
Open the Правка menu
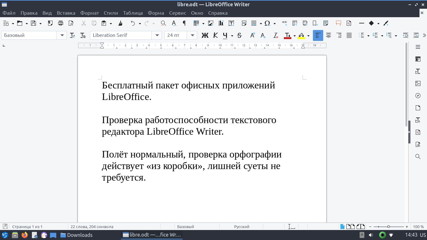(x=29, y=13)
